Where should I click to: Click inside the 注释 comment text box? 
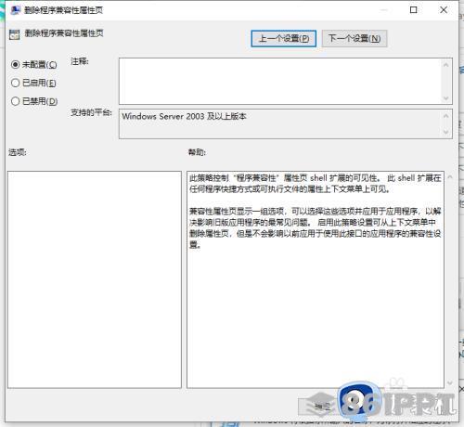coord(280,81)
